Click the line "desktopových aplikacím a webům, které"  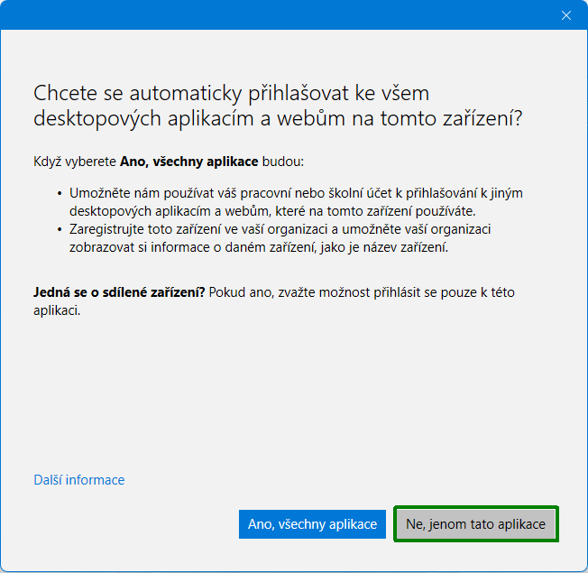tap(189, 211)
